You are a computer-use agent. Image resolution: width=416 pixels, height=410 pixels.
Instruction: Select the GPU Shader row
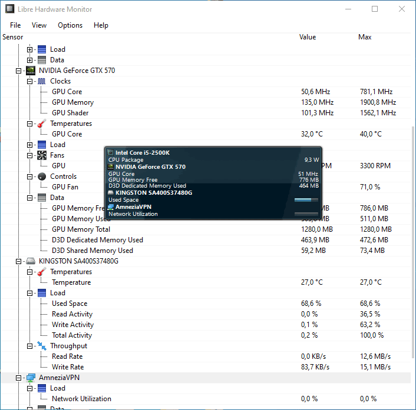click(206, 113)
